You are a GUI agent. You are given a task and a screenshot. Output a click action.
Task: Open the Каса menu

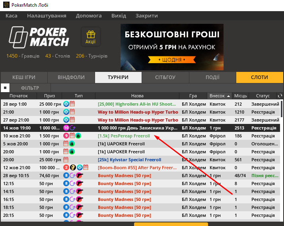[x=11, y=16]
